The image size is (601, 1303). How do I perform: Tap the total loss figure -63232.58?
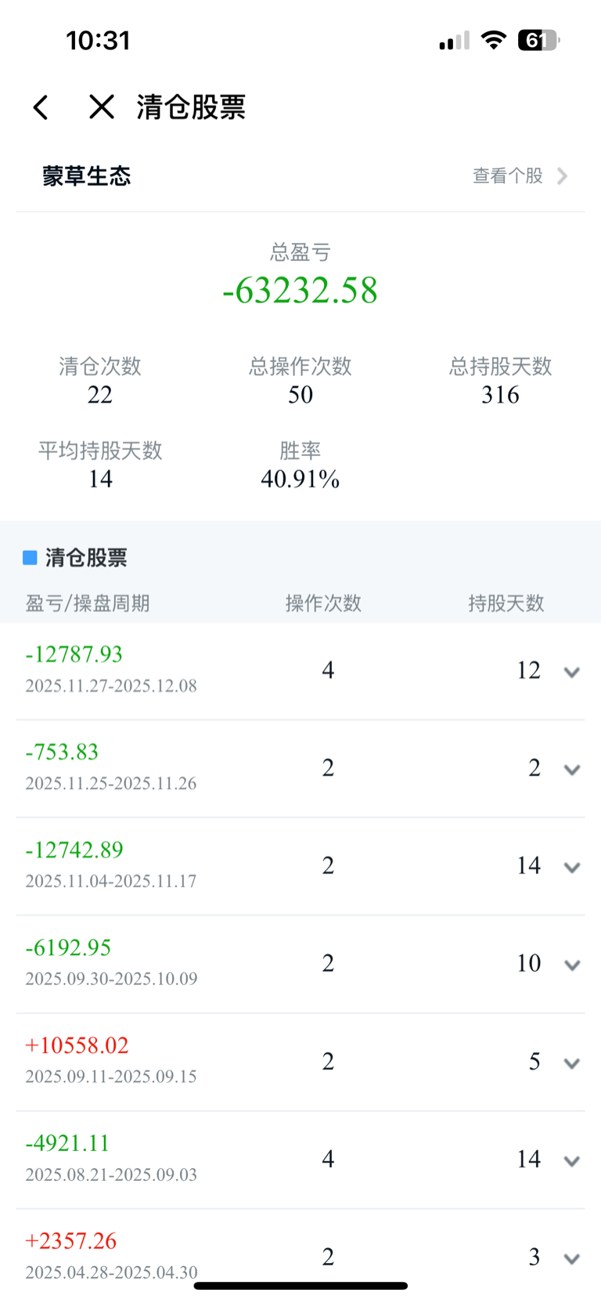click(x=300, y=291)
